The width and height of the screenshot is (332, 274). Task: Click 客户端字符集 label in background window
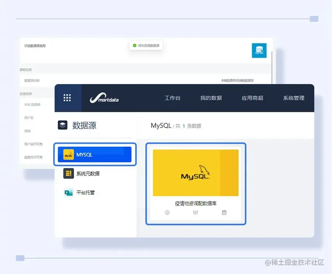[34, 144]
